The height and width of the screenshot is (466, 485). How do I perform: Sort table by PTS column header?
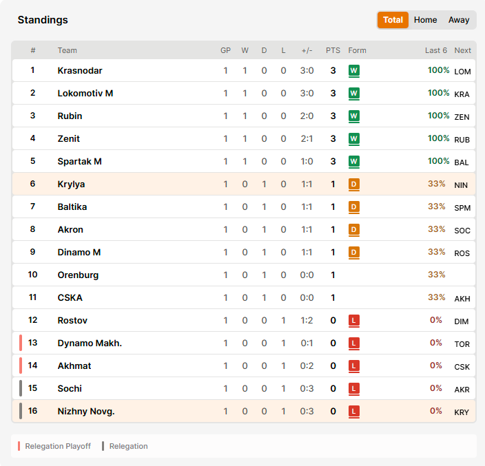(x=333, y=50)
